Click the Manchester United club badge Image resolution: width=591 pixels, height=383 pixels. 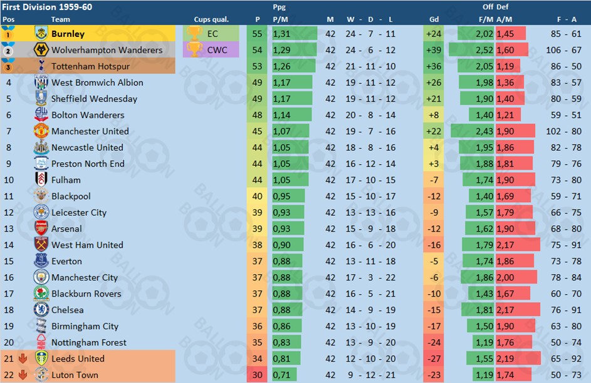pos(41,131)
